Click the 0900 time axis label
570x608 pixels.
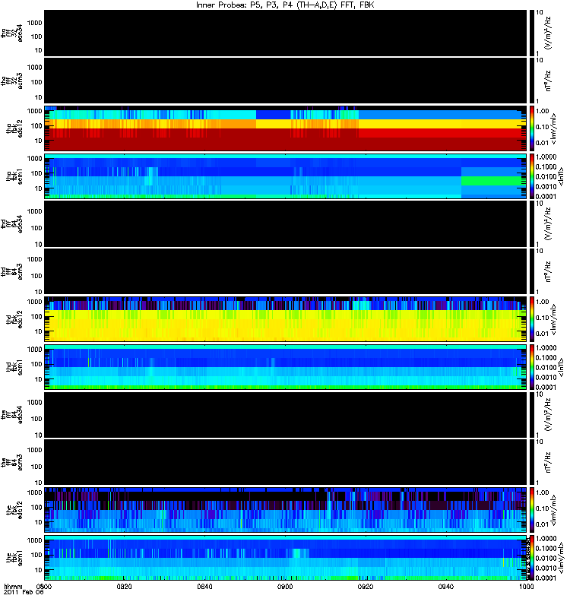285,587
